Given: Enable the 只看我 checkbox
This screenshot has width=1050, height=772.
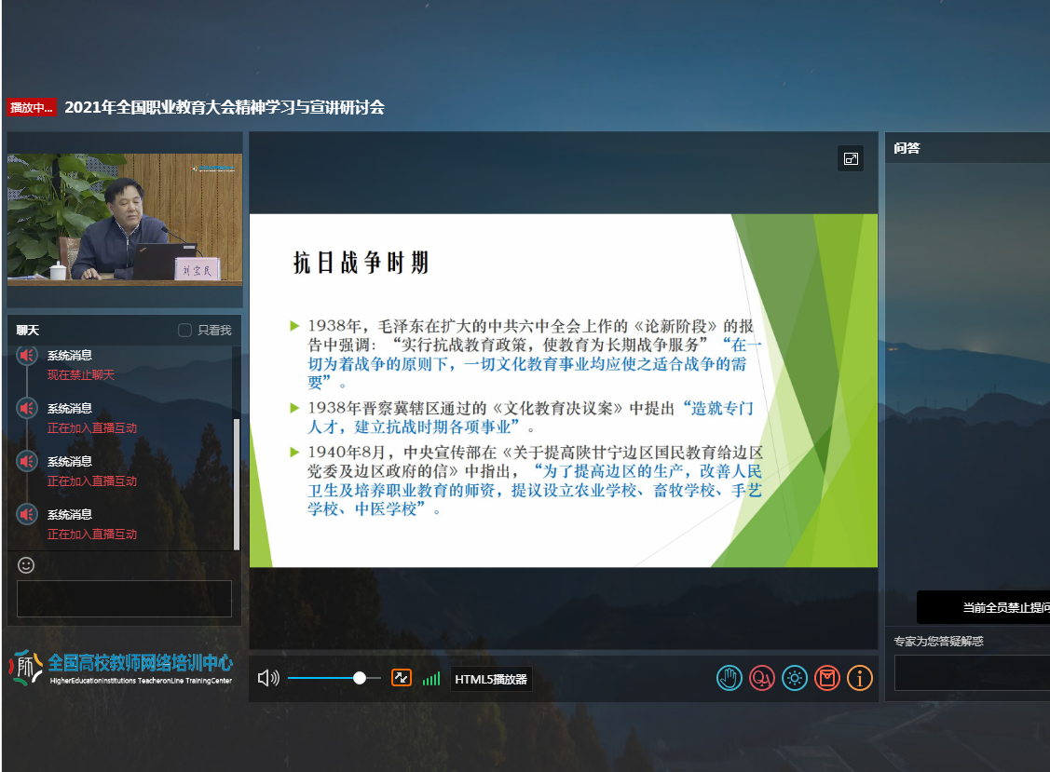Looking at the screenshot, I should [x=185, y=330].
